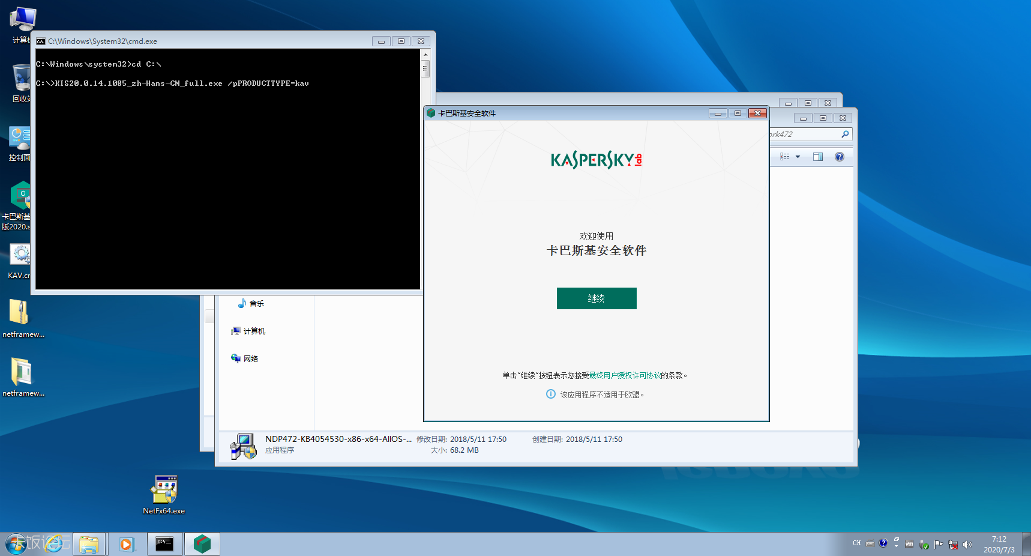
Task: Open the Windows Start button
Action: (16, 544)
